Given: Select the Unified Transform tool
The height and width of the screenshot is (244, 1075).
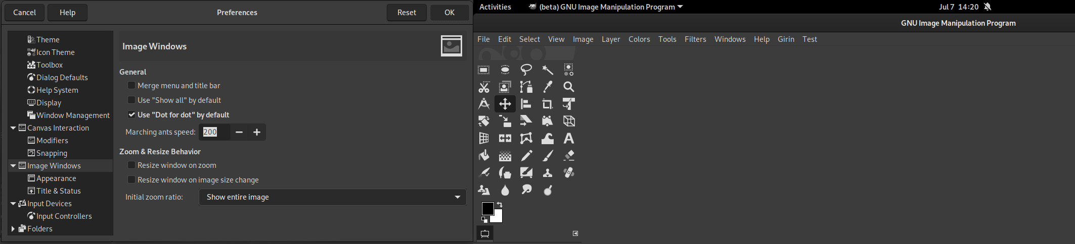Looking at the screenshot, I should coord(569,104).
